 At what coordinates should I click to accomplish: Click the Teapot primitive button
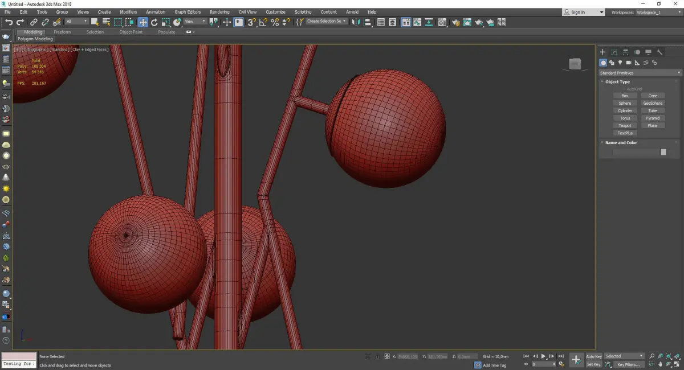625,125
